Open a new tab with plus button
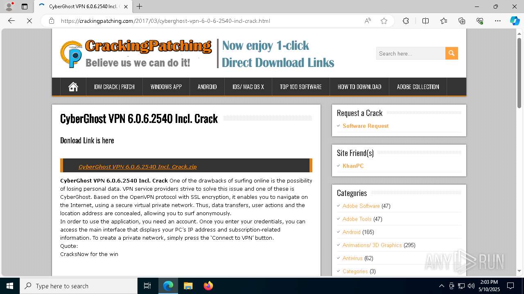The width and height of the screenshot is (524, 294). pos(140,7)
